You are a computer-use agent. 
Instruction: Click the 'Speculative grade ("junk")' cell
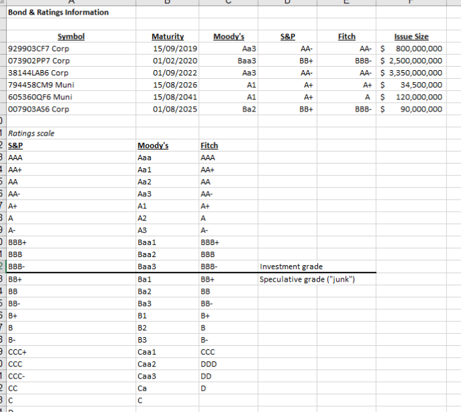[x=287, y=279]
